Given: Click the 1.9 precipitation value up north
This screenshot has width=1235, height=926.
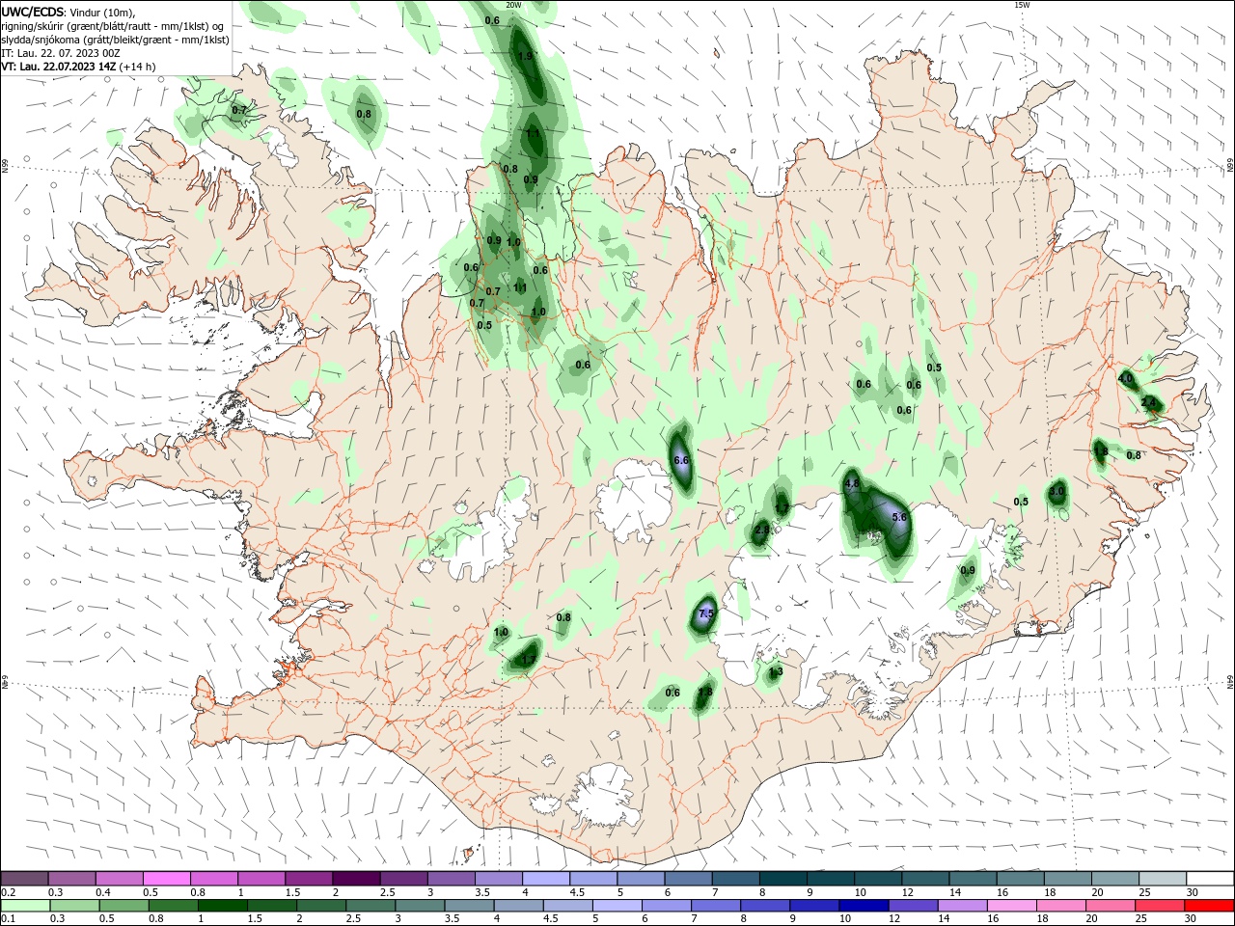Looking at the screenshot, I should pyautogui.click(x=526, y=56).
